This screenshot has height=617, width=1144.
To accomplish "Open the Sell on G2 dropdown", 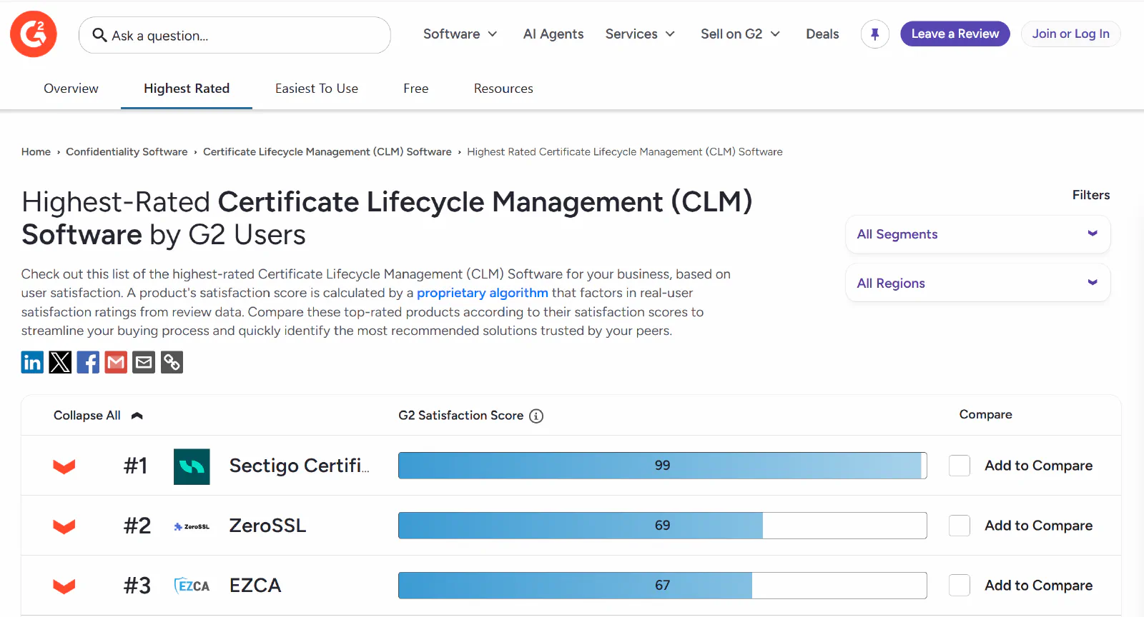I will pos(740,34).
